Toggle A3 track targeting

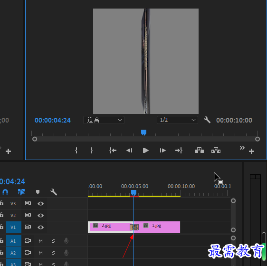click(x=14, y=263)
